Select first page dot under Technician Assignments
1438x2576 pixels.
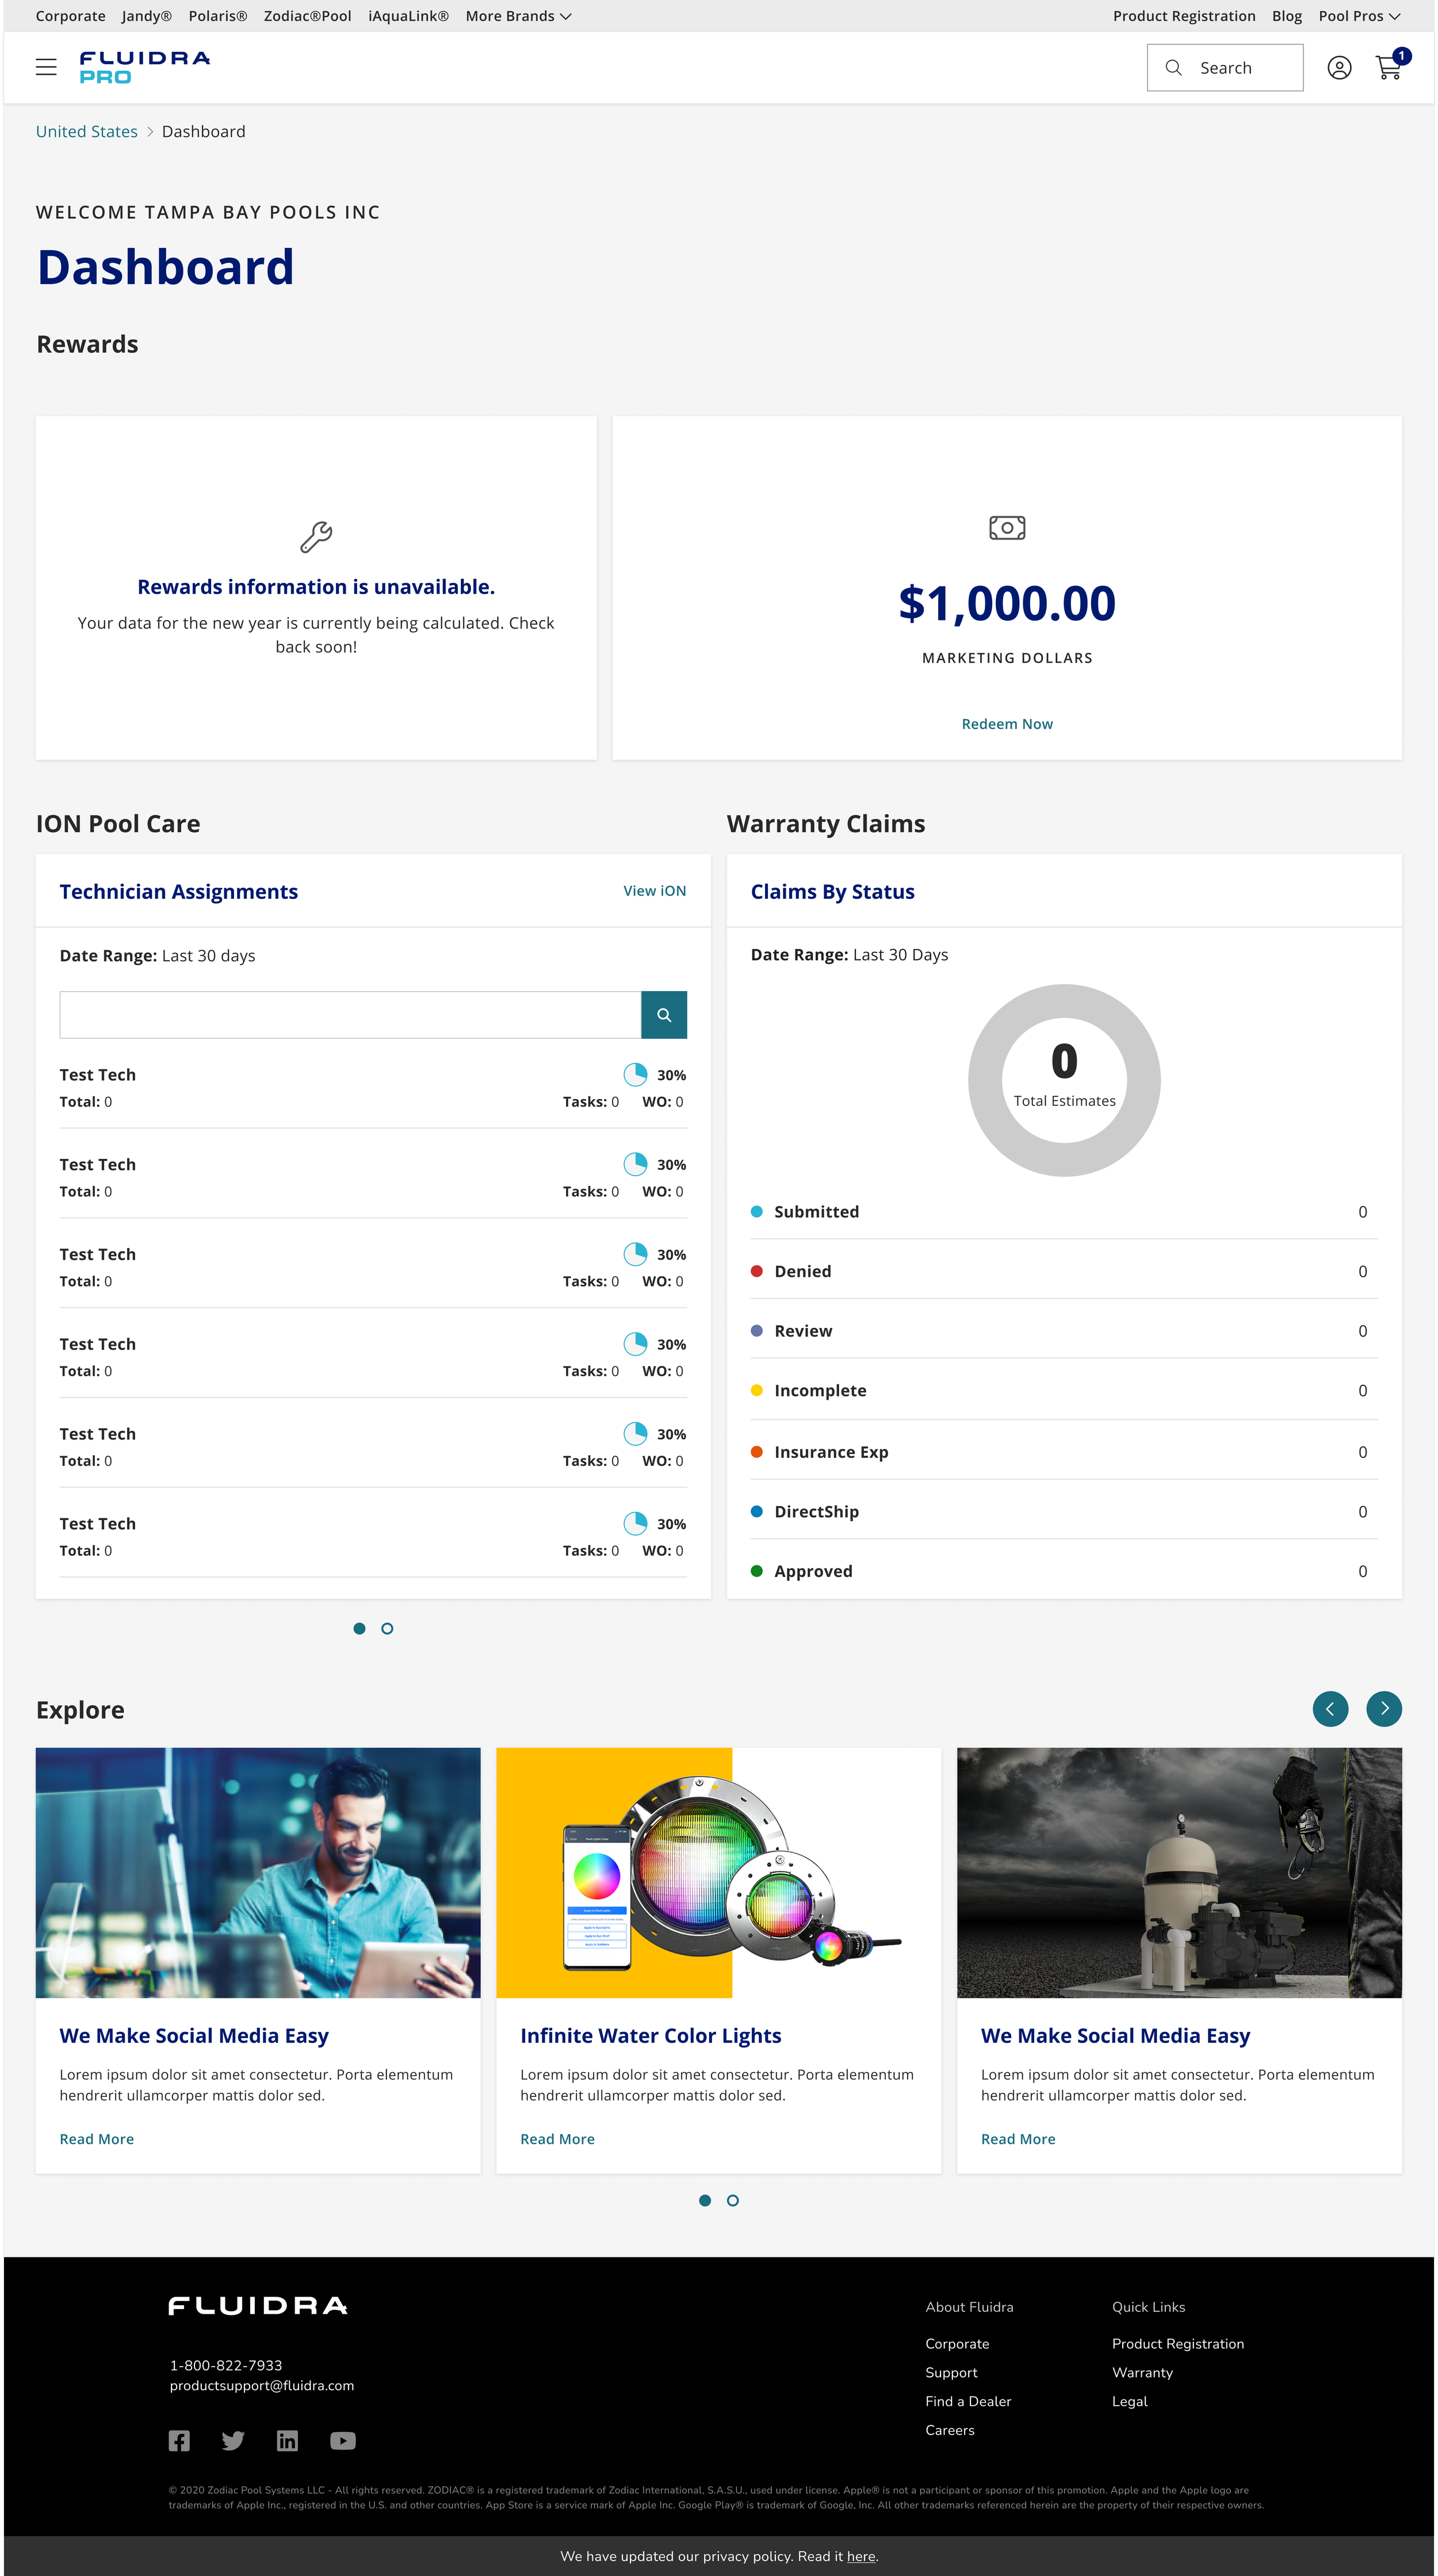[359, 1628]
